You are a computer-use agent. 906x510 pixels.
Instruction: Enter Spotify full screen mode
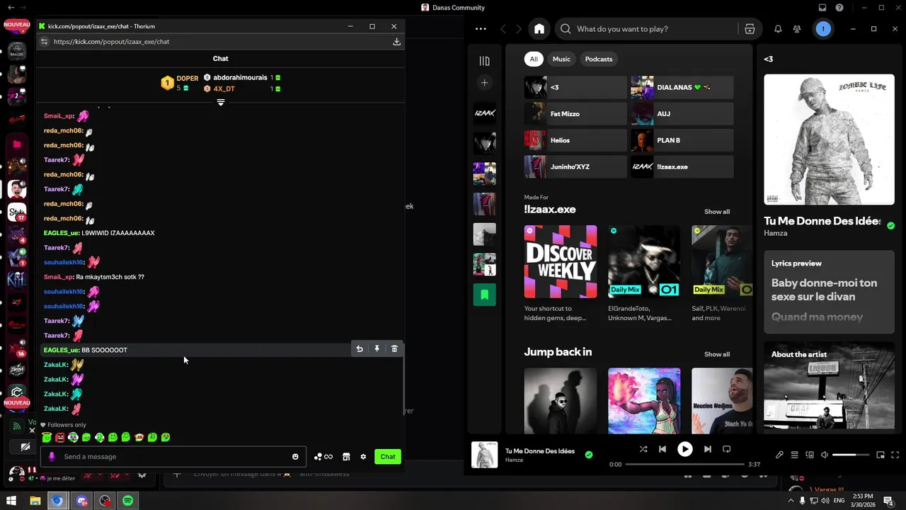tap(895, 455)
